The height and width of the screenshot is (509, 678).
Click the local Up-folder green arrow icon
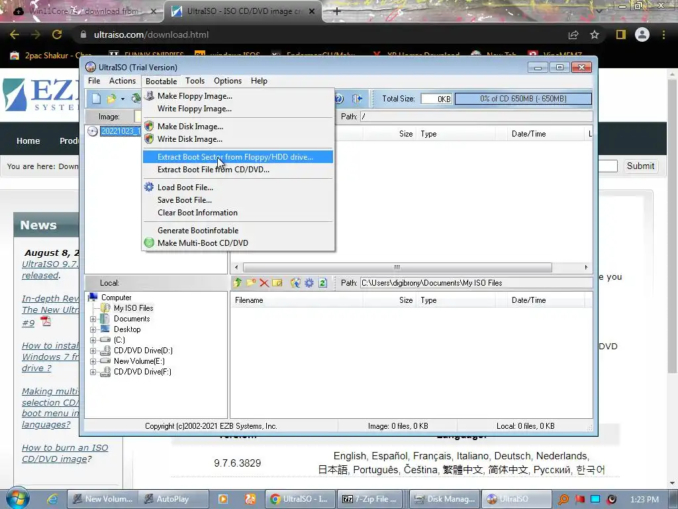click(x=238, y=282)
